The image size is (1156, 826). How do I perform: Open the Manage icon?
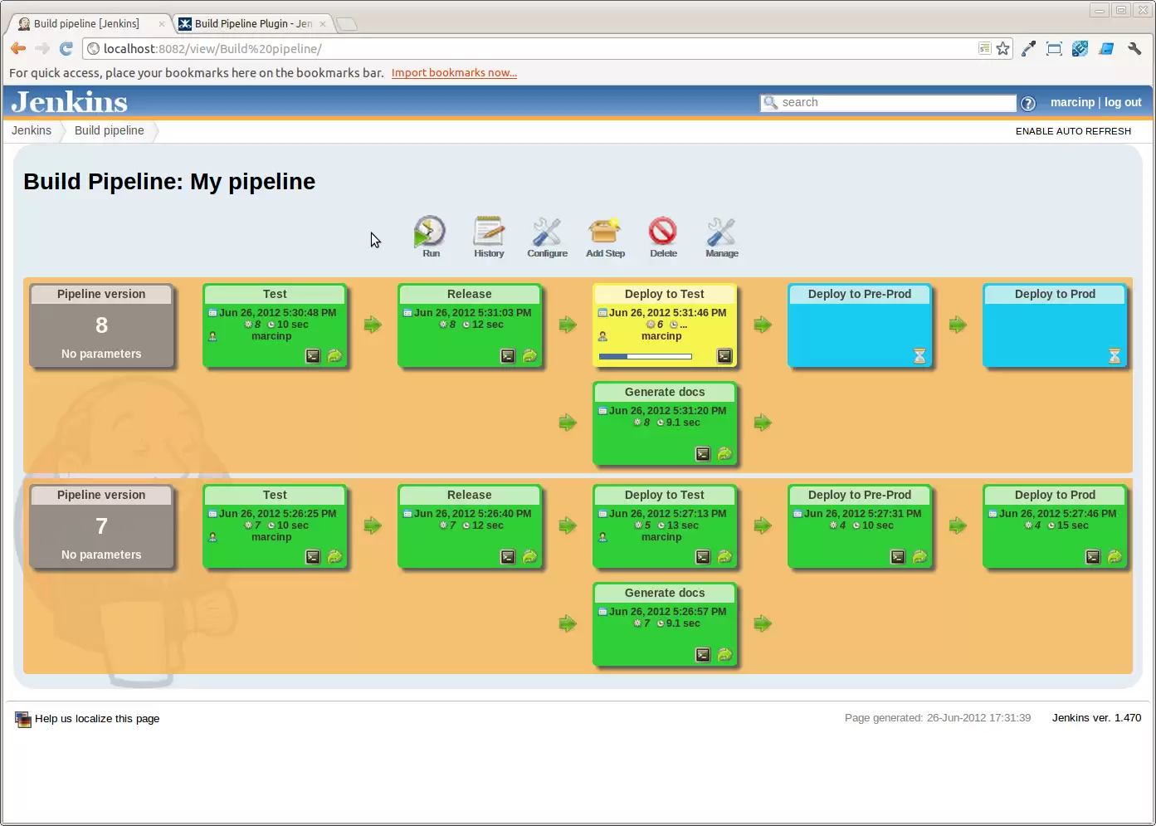pyautogui.click(x=721, y=232)
